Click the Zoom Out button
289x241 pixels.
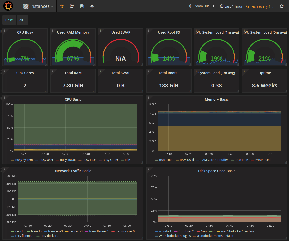click(202, 6)
